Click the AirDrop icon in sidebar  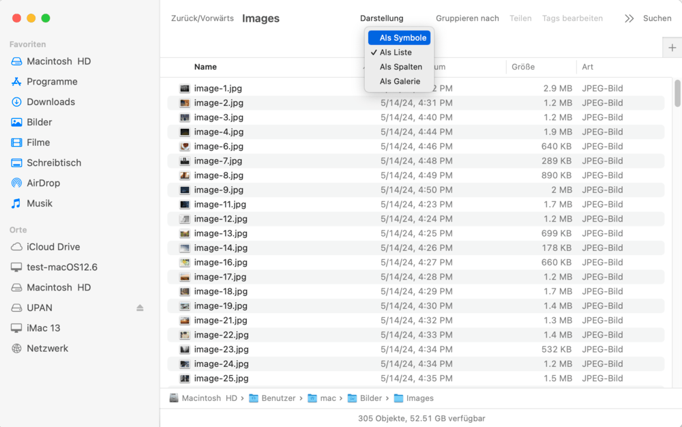point(16,183)
